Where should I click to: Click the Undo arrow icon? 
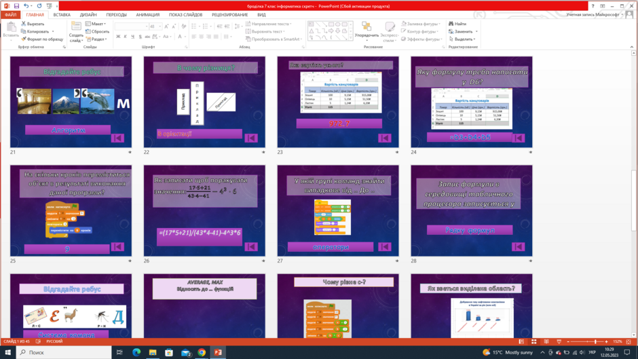tap(26, 6)
